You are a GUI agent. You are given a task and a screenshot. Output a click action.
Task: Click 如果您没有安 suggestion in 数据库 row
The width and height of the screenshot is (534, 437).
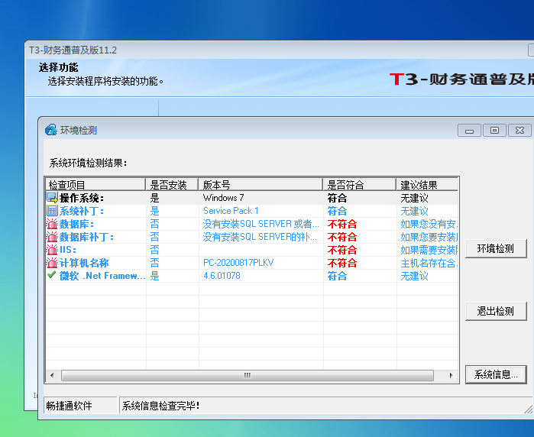[429, 224]
